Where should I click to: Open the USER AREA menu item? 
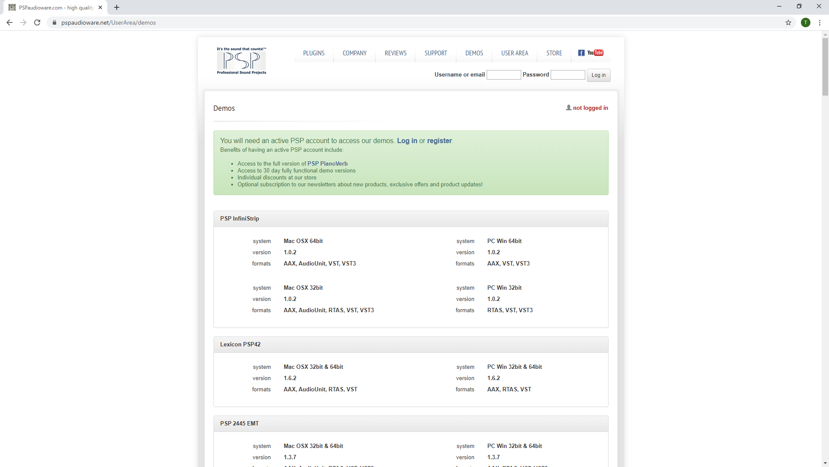point(515,53)
